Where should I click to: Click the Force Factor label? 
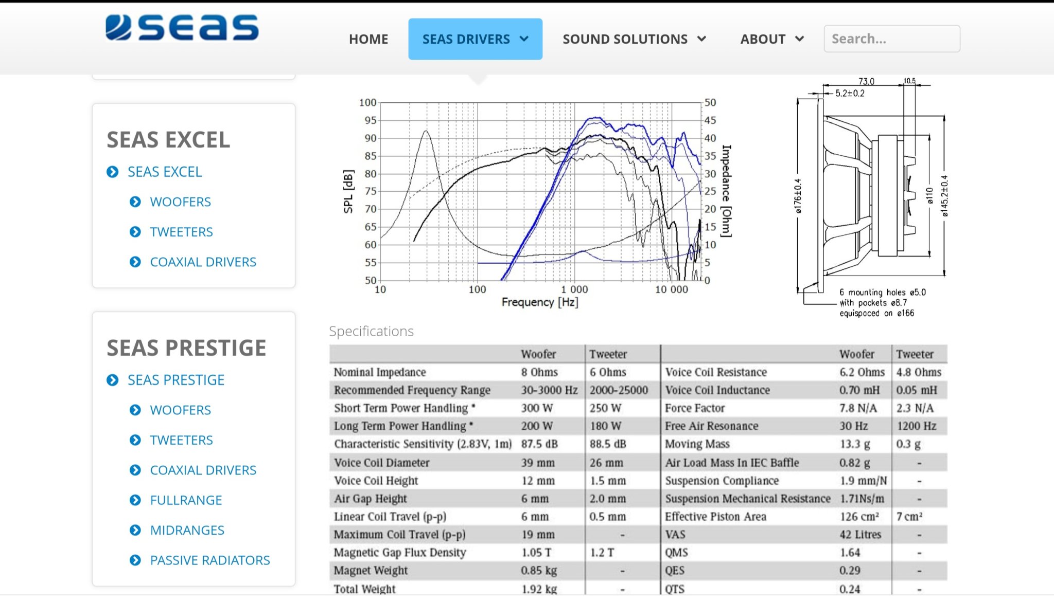[x=695, y=408]
